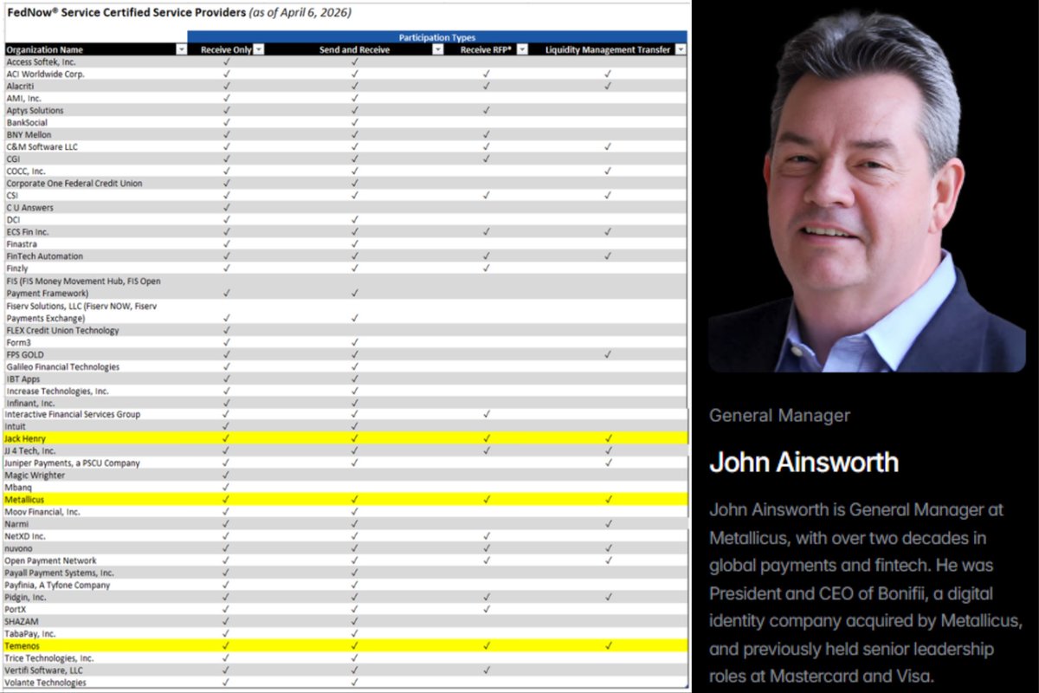Screen dimensions: 1039x693
Task: Select the Corporate One Federal Credit Union cell
Action: 96,183
